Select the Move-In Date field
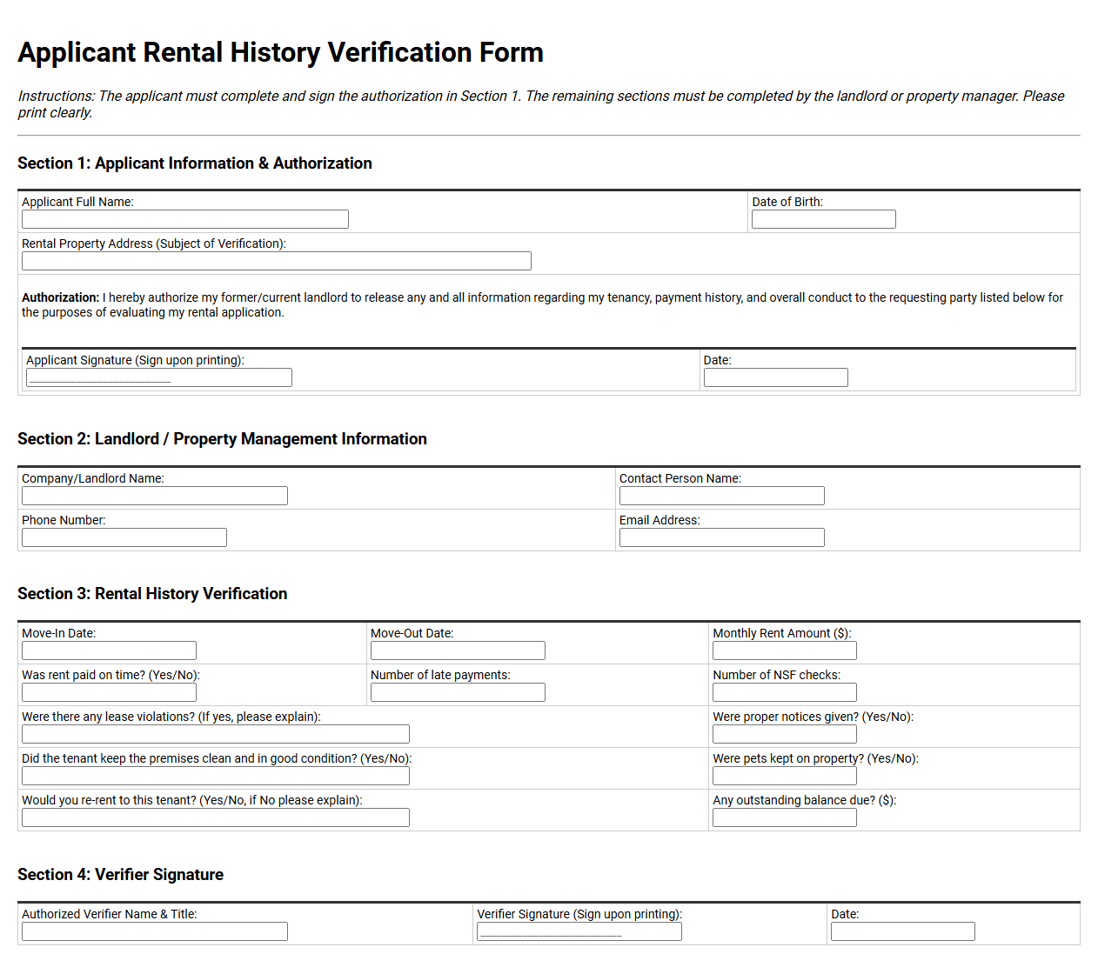This screenshot has height=974, width=1098. pos(110,650)
